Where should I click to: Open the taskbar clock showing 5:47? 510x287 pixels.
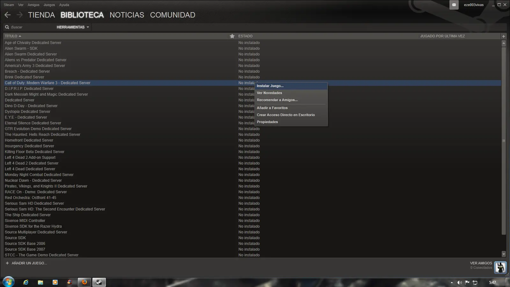(x=492, y=283)
